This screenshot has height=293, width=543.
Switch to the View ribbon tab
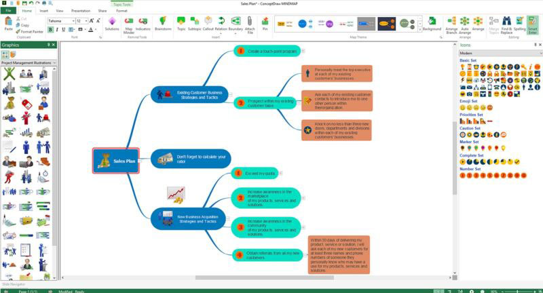tap(60, 11)
